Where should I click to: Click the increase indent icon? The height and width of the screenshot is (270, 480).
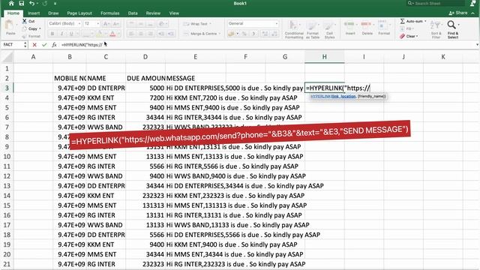pos(171,33)
